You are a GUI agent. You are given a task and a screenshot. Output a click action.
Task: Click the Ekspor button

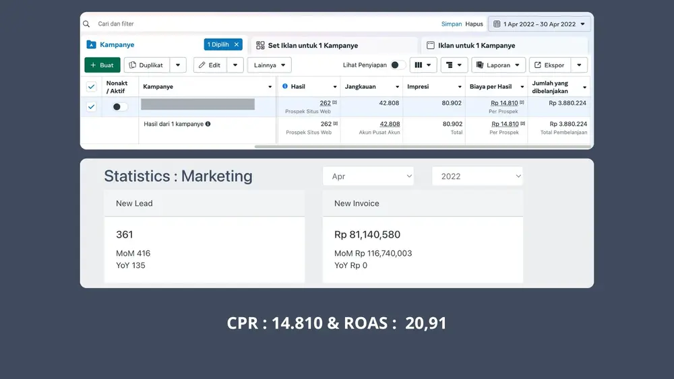[x=550, y=65]
